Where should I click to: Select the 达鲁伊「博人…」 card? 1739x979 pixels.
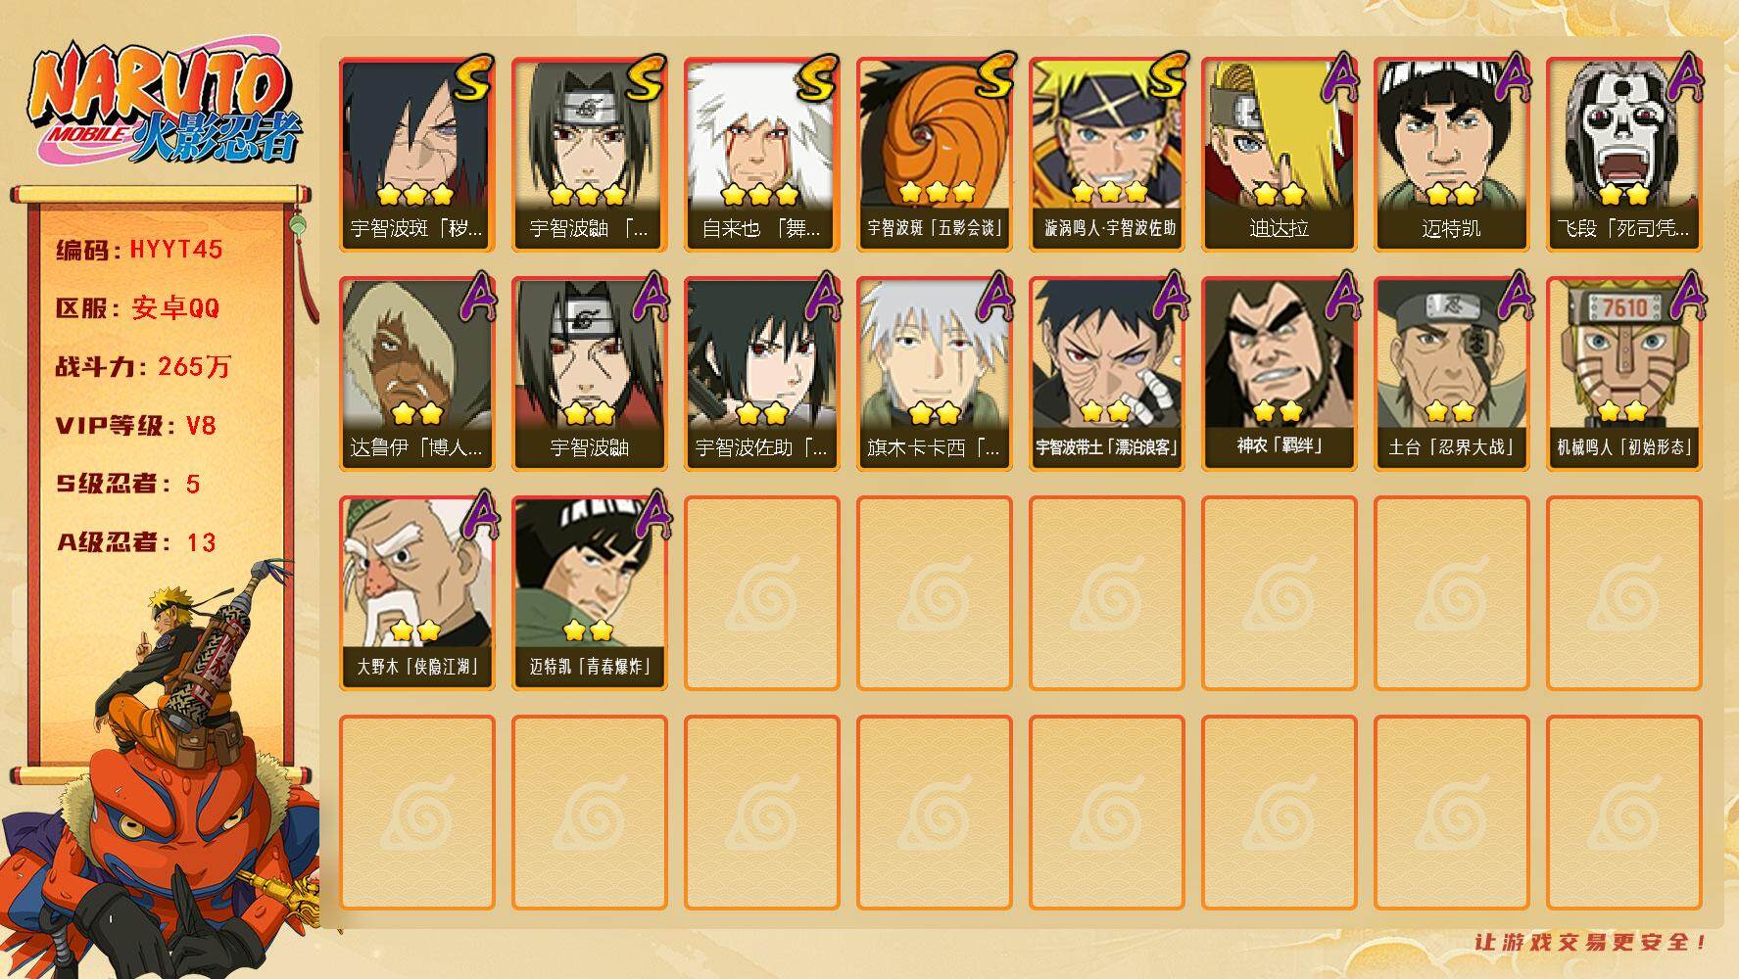pyautogui.click(x=416, y=374)
